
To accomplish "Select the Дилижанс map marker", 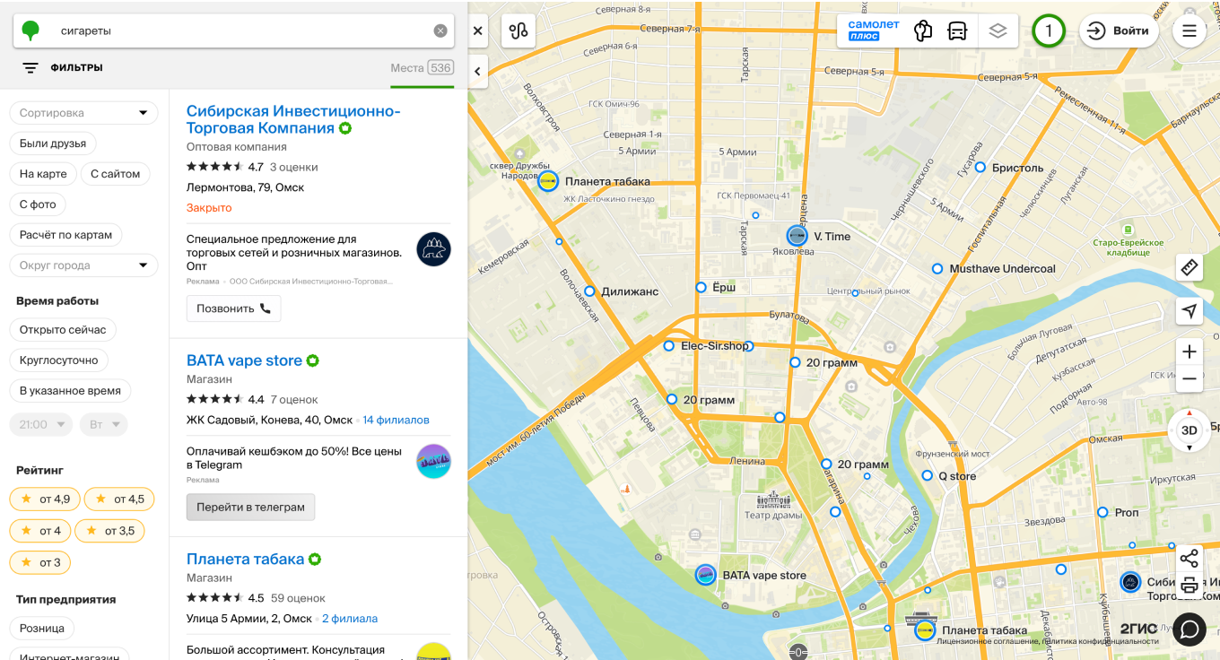I will coord(589,291).
